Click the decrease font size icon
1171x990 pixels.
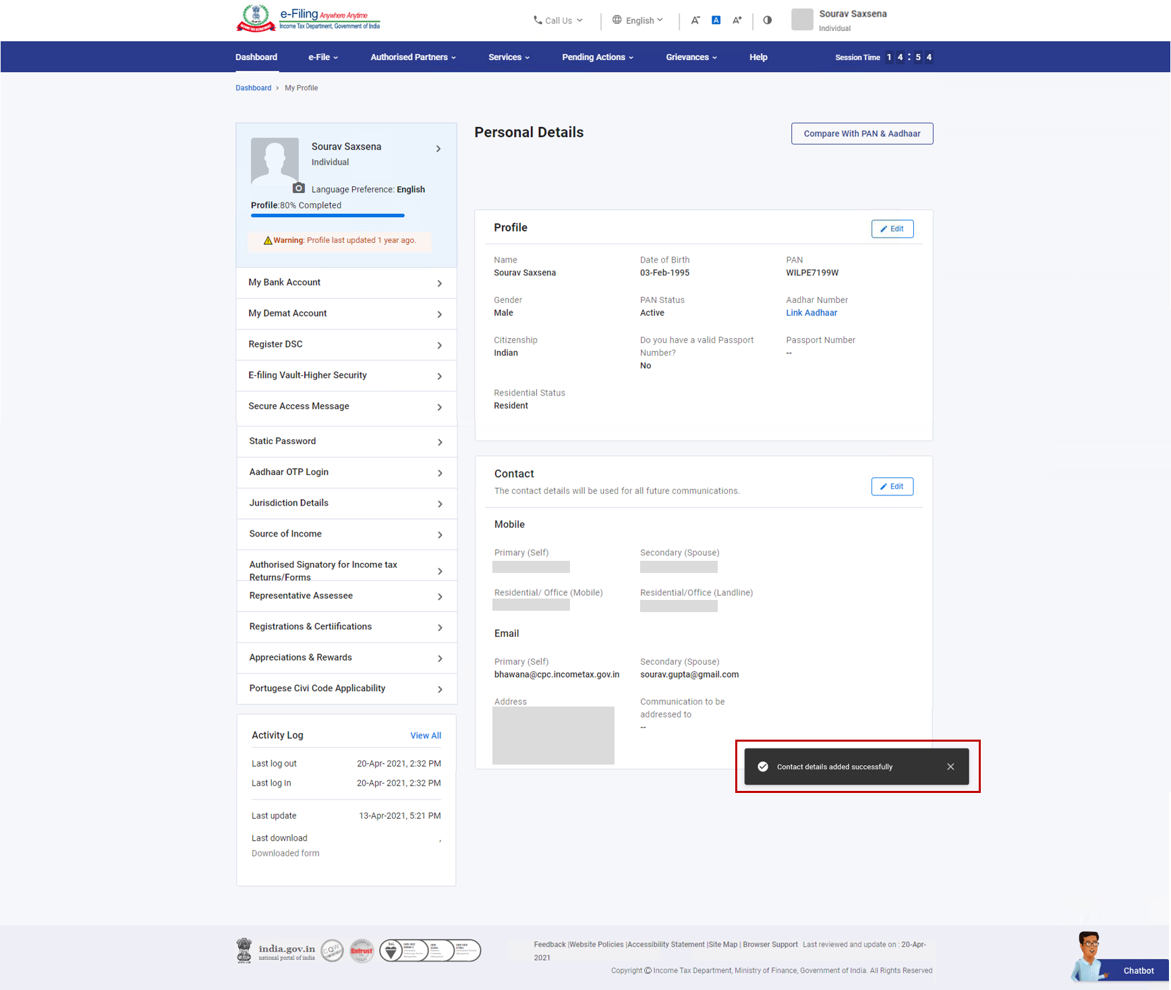tap(695, 20)
